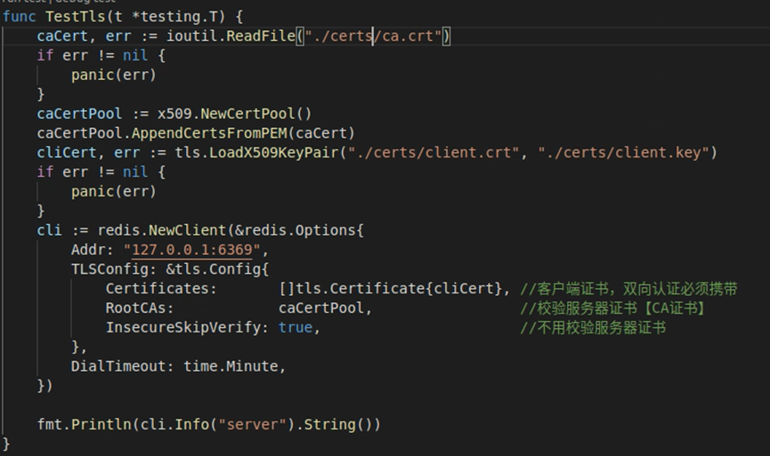
Task: Click the Certificates field name
Action: coord(158,288)
